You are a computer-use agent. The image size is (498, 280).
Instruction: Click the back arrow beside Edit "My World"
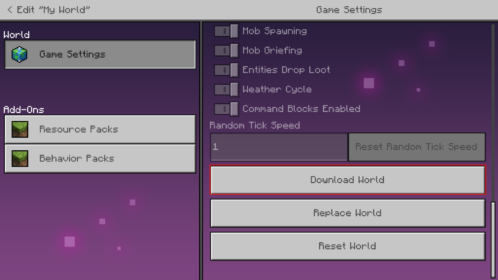tap(9, 10)
